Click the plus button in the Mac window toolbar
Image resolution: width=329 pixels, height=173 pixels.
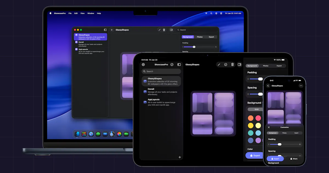pyautogui.click(x=112, y=30)
